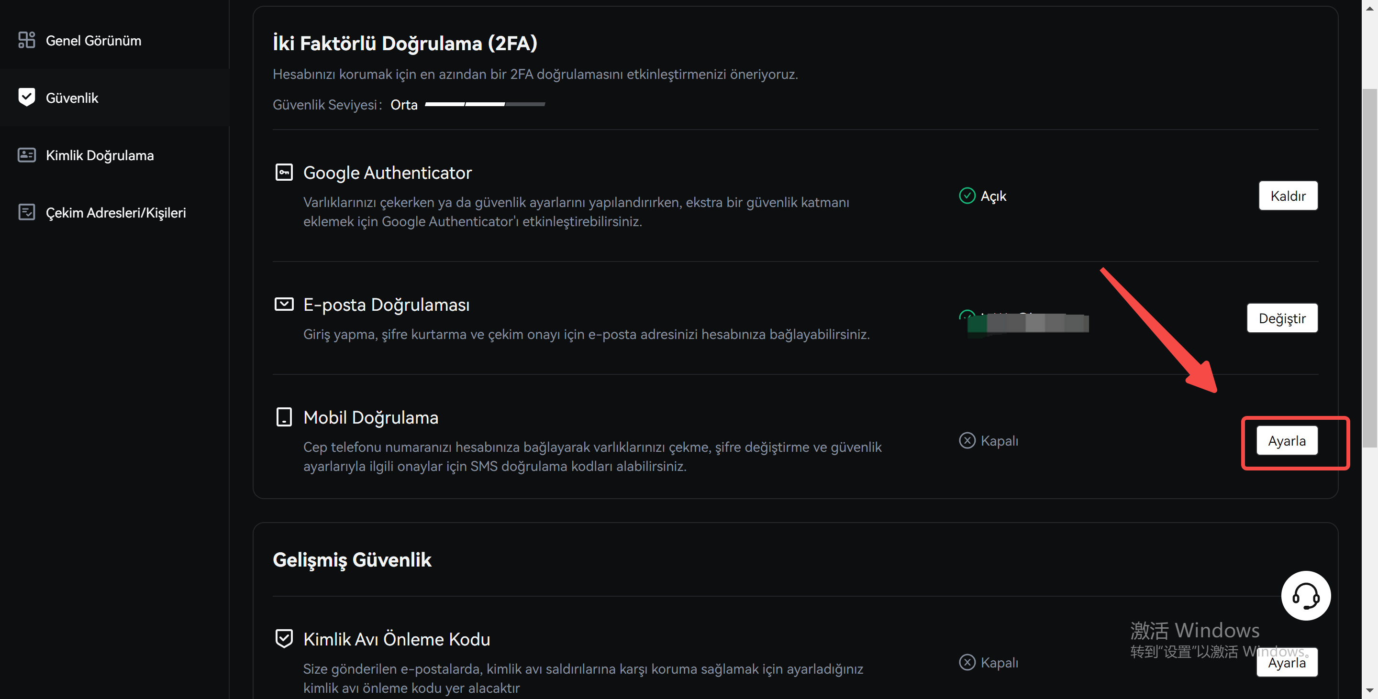This screenshot has width=1378, height=699.
Task: Click Kapalı status icon for Kimlik Avı Önleme
Action: click(967, 662)
